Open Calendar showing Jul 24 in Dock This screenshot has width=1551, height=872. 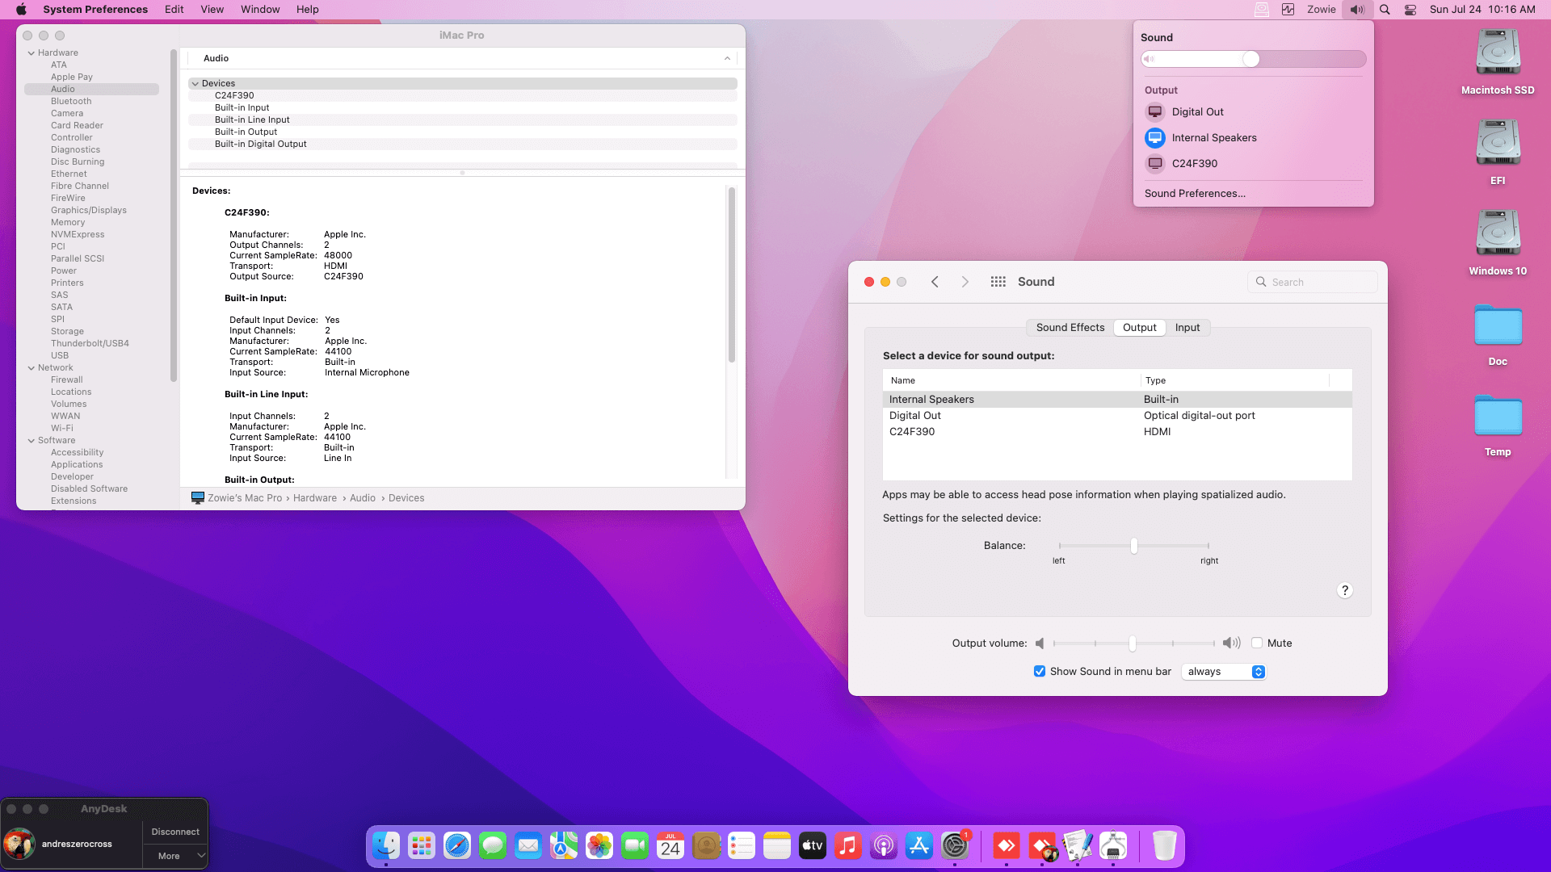(x=670, y=845)
